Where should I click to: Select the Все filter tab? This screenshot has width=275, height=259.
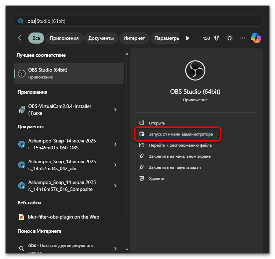(36, 38)
